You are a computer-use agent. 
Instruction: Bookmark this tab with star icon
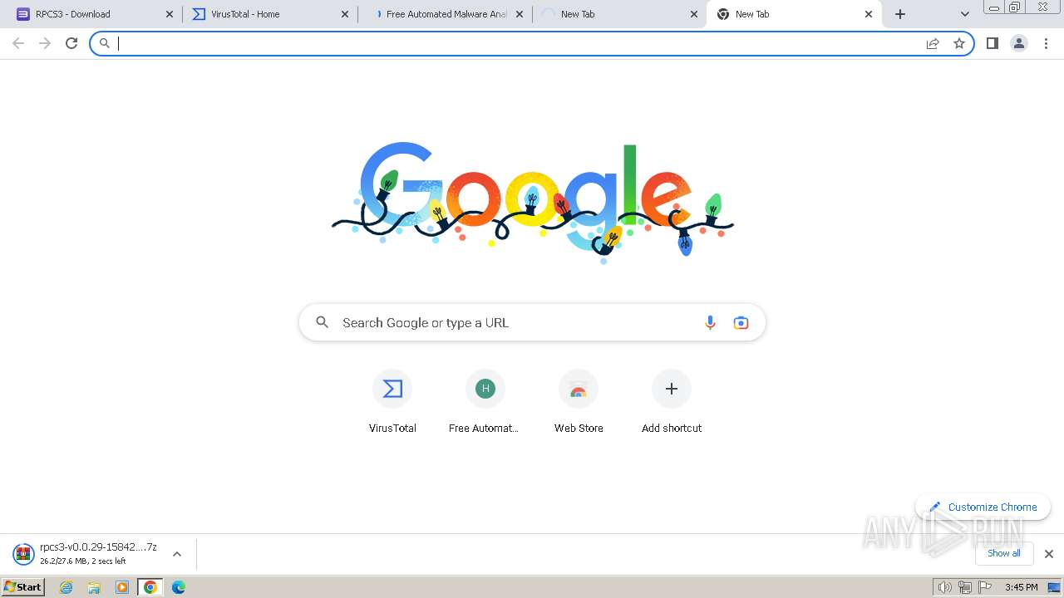(x=959, y=43)
